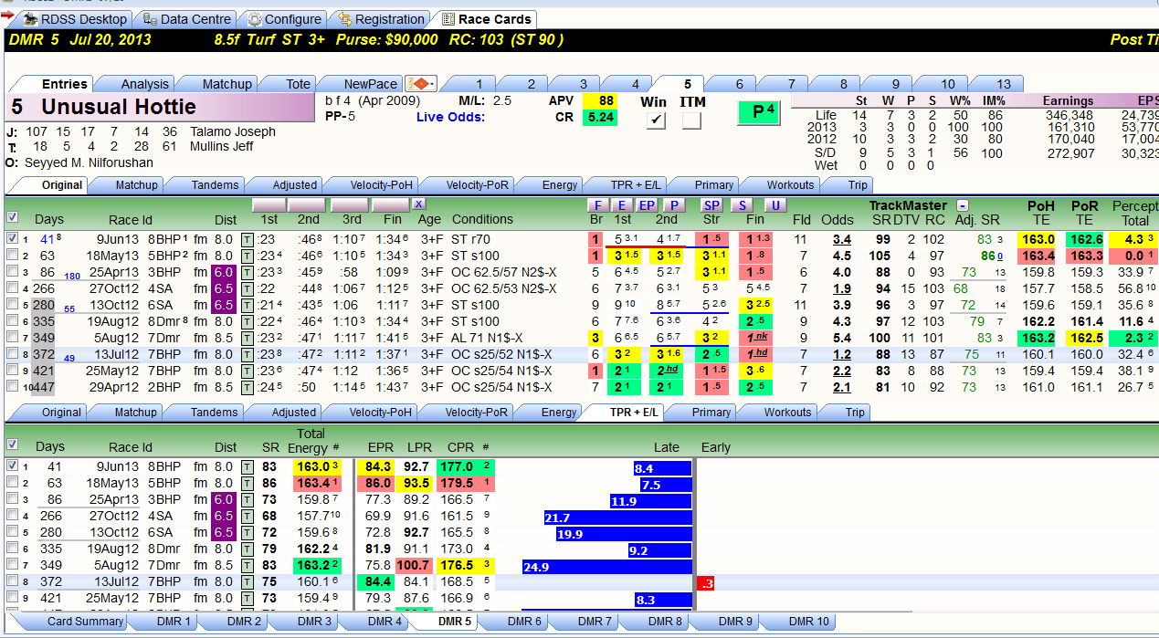Image resolution: width=1159 pixels, height=638 pixels.
Task: Click odds 1.2 link in 13Jul12 row
Action: click(x=842, y=354)
